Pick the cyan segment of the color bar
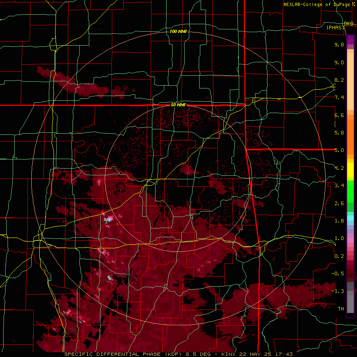 [350, 218]
